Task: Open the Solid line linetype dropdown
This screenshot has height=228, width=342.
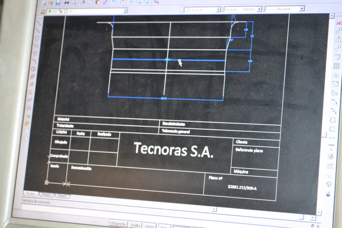Action: tap(259, 9)
